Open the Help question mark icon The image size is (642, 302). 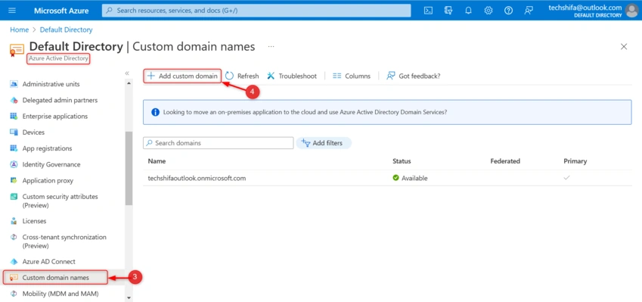[x=508, y=11]
